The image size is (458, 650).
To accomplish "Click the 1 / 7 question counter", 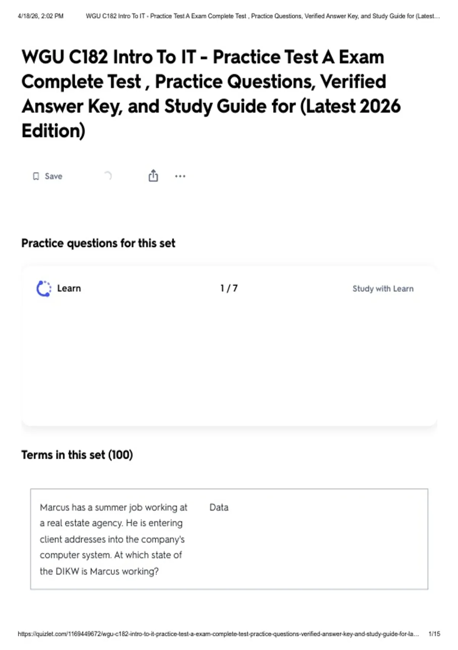I will click(x=229, y=288).
